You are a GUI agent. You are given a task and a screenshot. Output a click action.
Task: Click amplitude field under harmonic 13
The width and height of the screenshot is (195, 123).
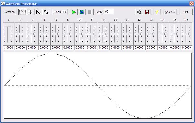[x=151, y=48]
